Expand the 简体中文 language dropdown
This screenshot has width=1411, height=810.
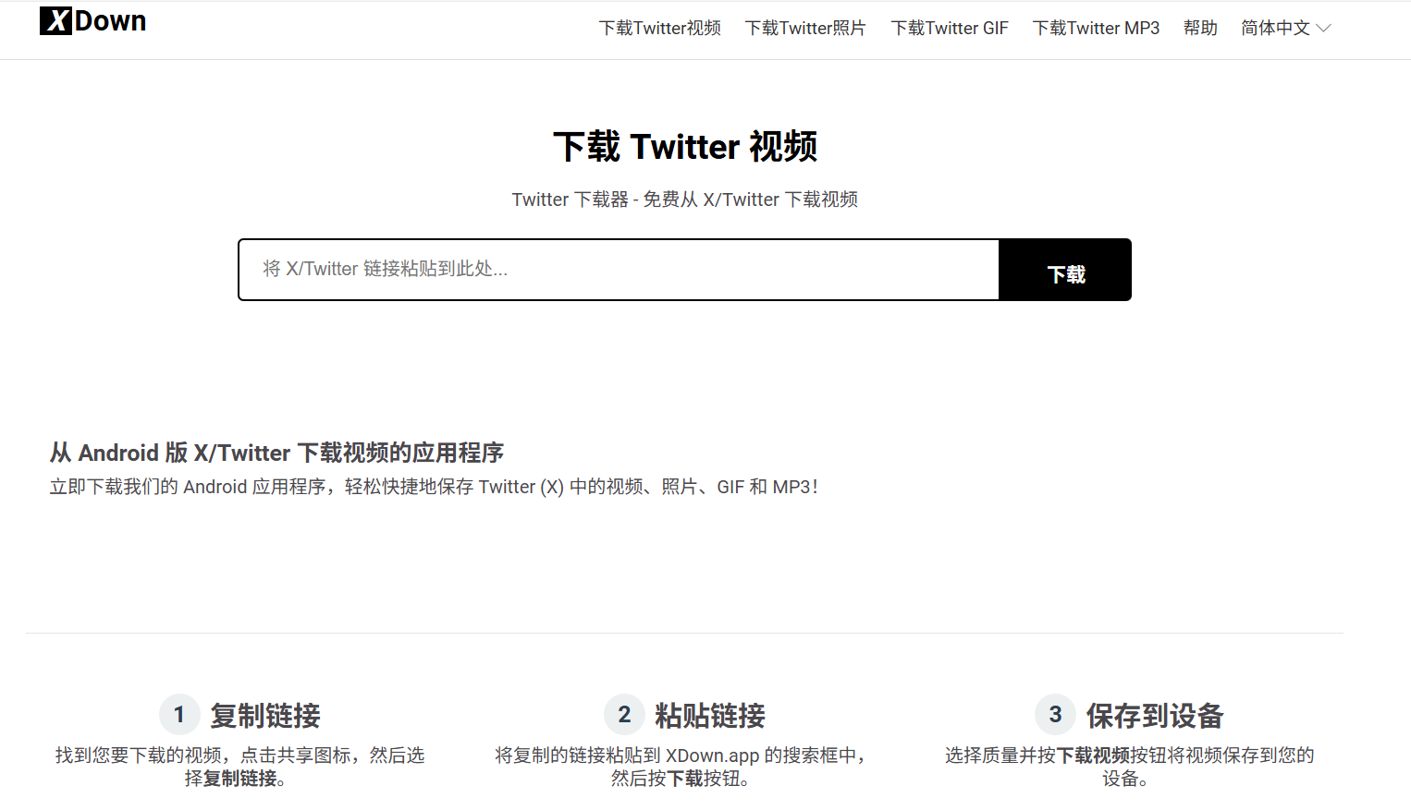click(1285, 29)
